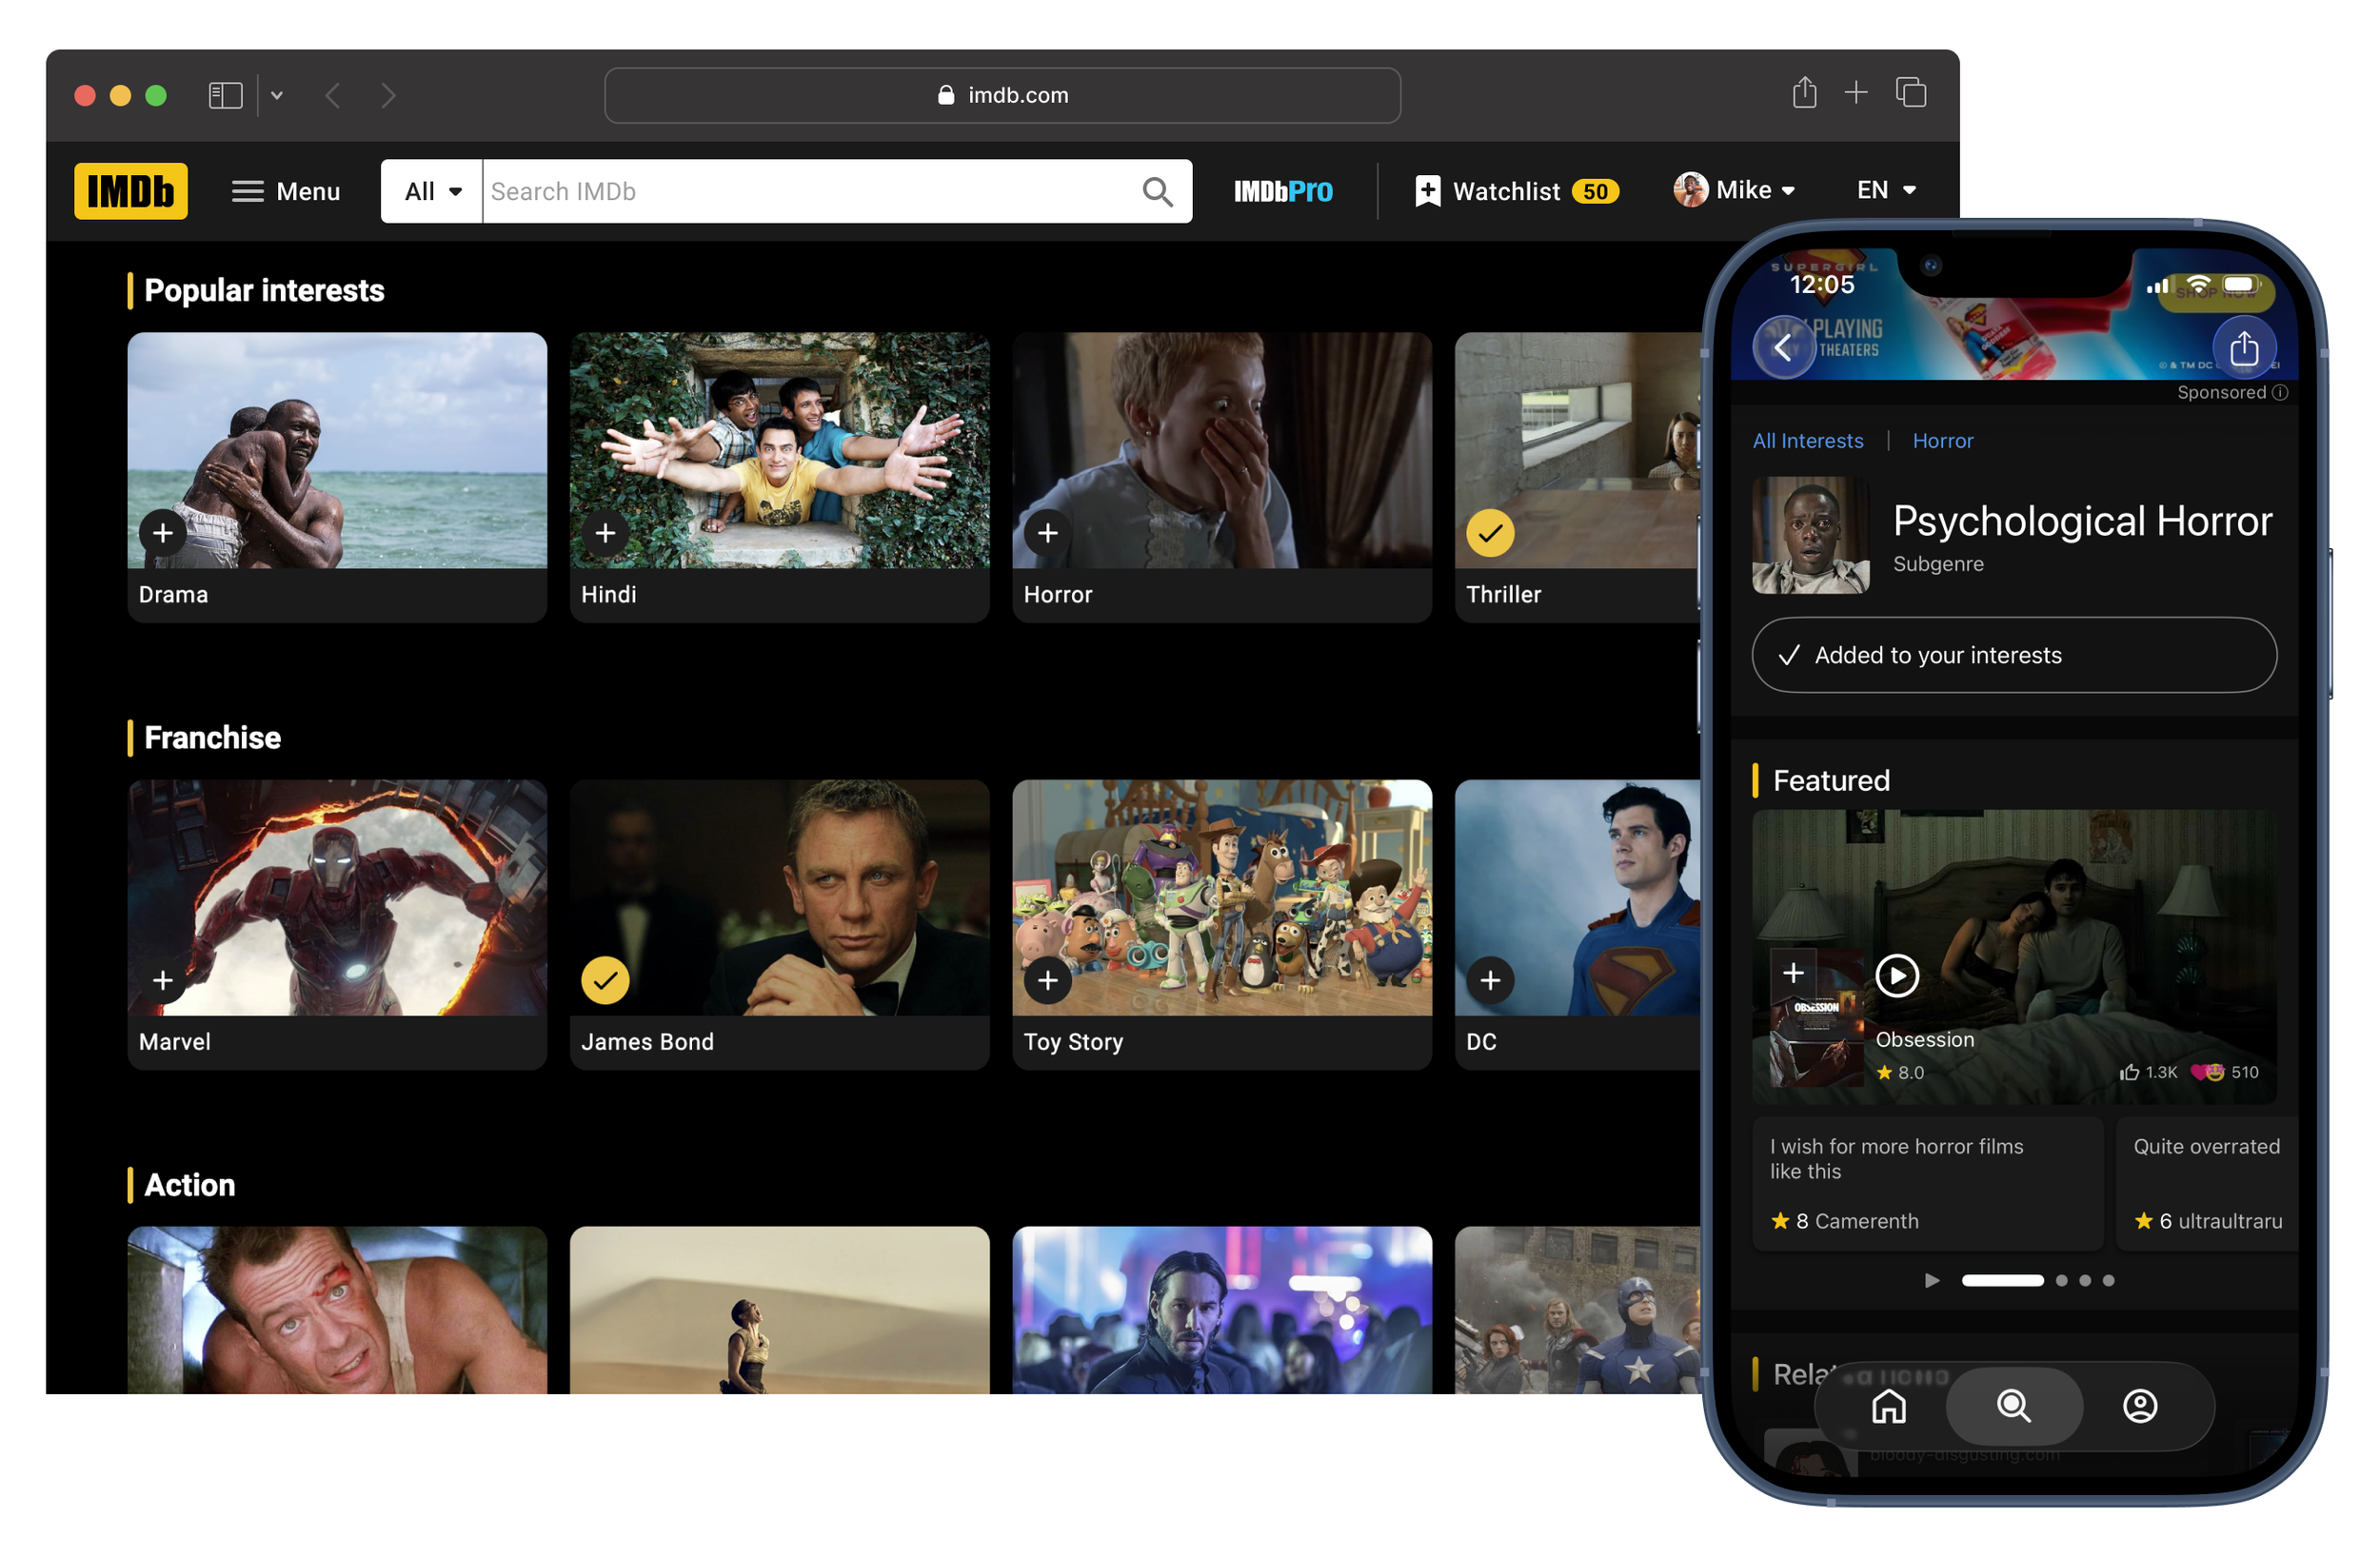Tap the Sponsored info icon on phone
This screenshot has height=1557, width=2380.
(2280, 392)
